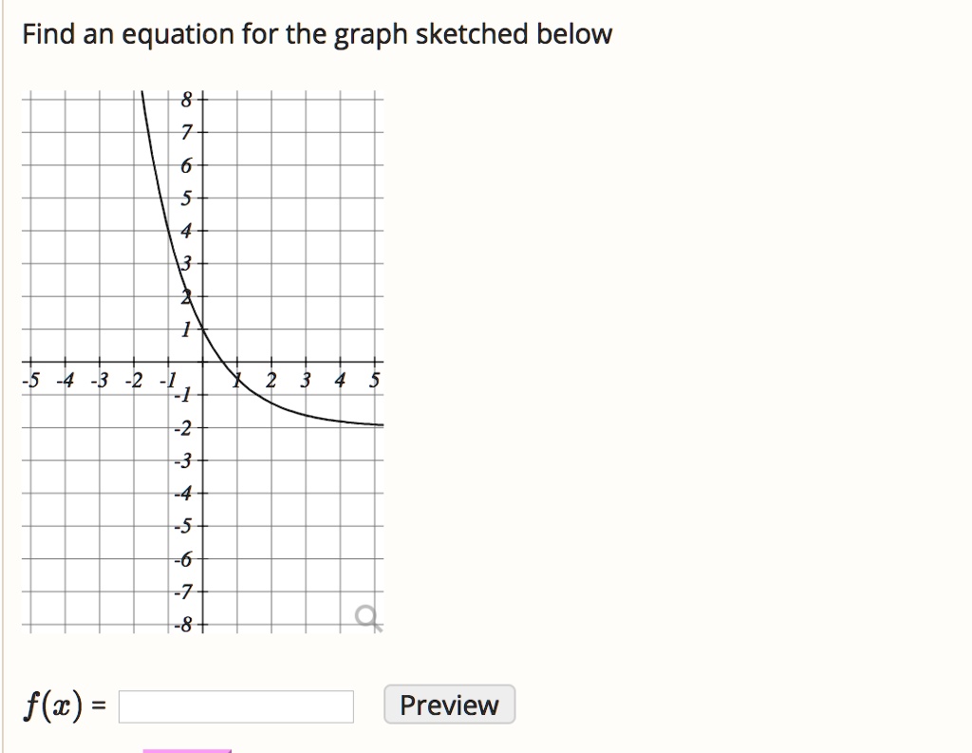972x753 pixels.
Task: Click the x-axis label 4
Action: (340, 380)
